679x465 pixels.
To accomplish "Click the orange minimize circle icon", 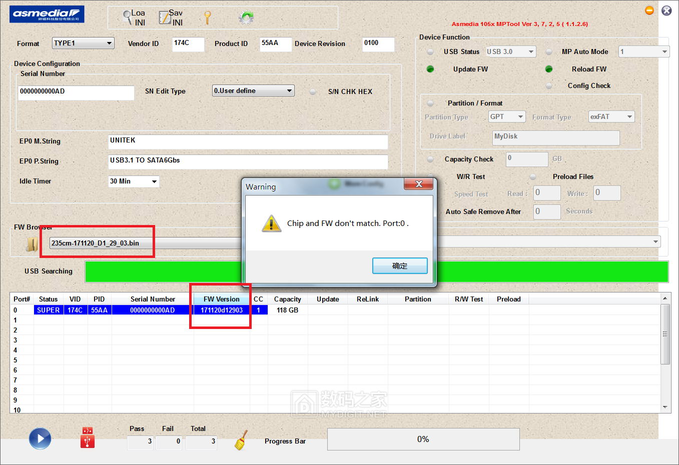I will coord(649,10).
